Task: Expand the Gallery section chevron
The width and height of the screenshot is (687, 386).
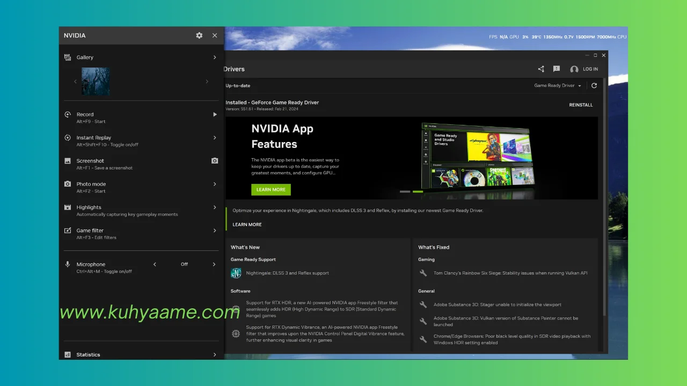Action: pyautogui.click(x=215, y=57)
